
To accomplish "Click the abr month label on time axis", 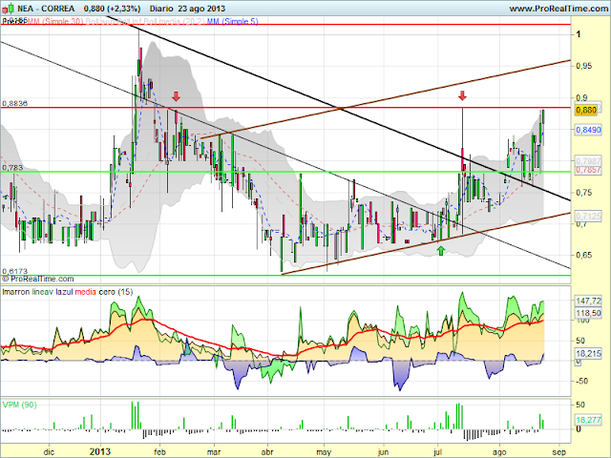I will [267, 452].
